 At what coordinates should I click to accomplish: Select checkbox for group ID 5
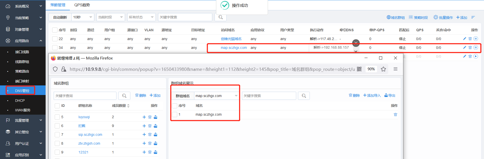pyautogui.click(x=57, y=117)
